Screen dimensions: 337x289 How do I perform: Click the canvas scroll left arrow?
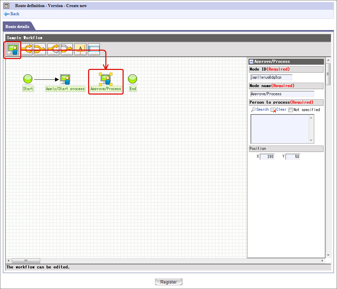[x=8, y=261]
